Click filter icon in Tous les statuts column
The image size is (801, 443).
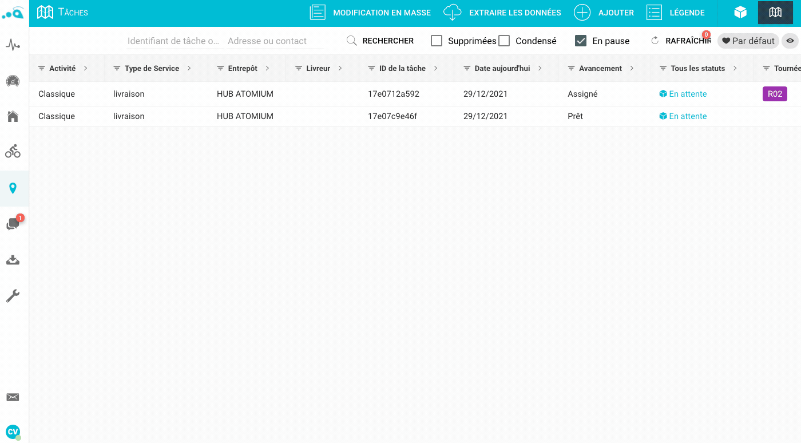coord(663,68)
